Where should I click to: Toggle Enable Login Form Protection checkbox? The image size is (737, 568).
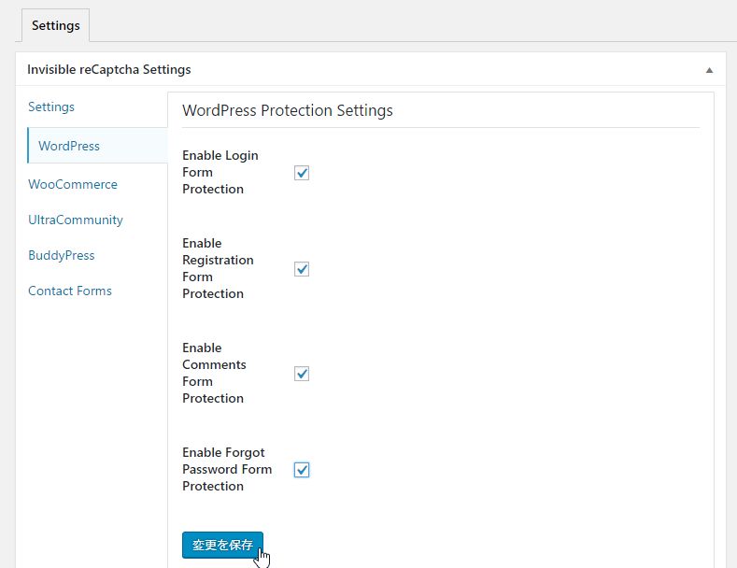302,173
